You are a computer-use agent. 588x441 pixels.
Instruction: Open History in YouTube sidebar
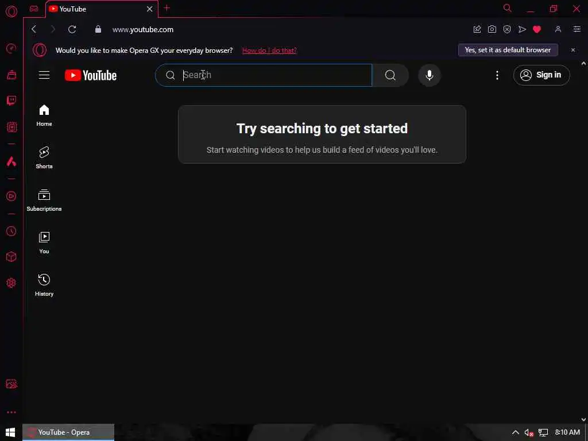click(x=44, y=285)
